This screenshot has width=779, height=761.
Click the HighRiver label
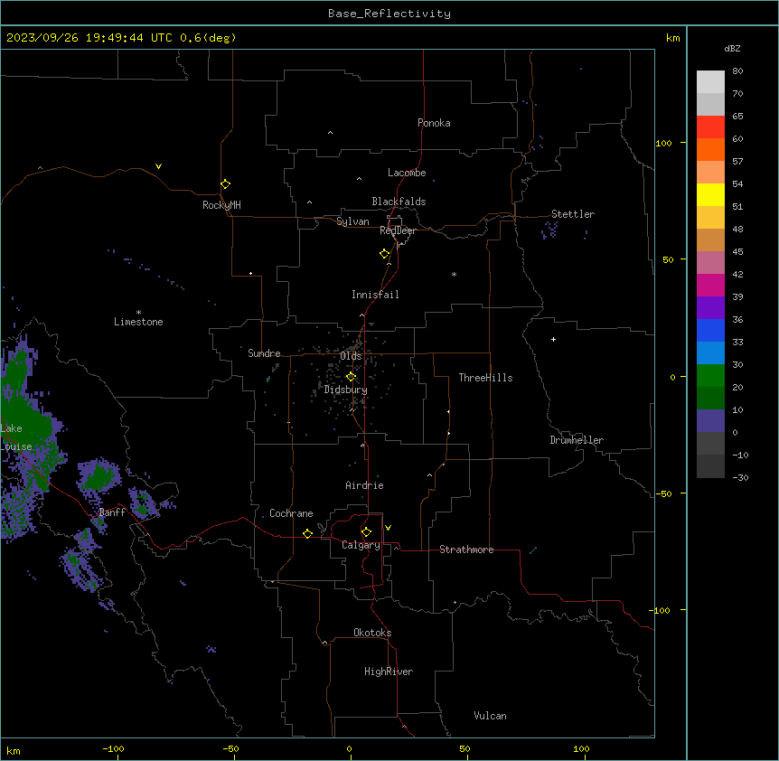pos(389,672)
